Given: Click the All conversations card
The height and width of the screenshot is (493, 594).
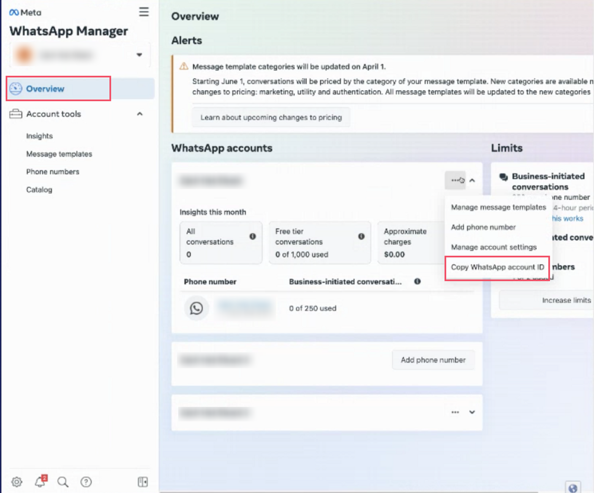Looking at the screenshot, I should [x=221, y=243].
